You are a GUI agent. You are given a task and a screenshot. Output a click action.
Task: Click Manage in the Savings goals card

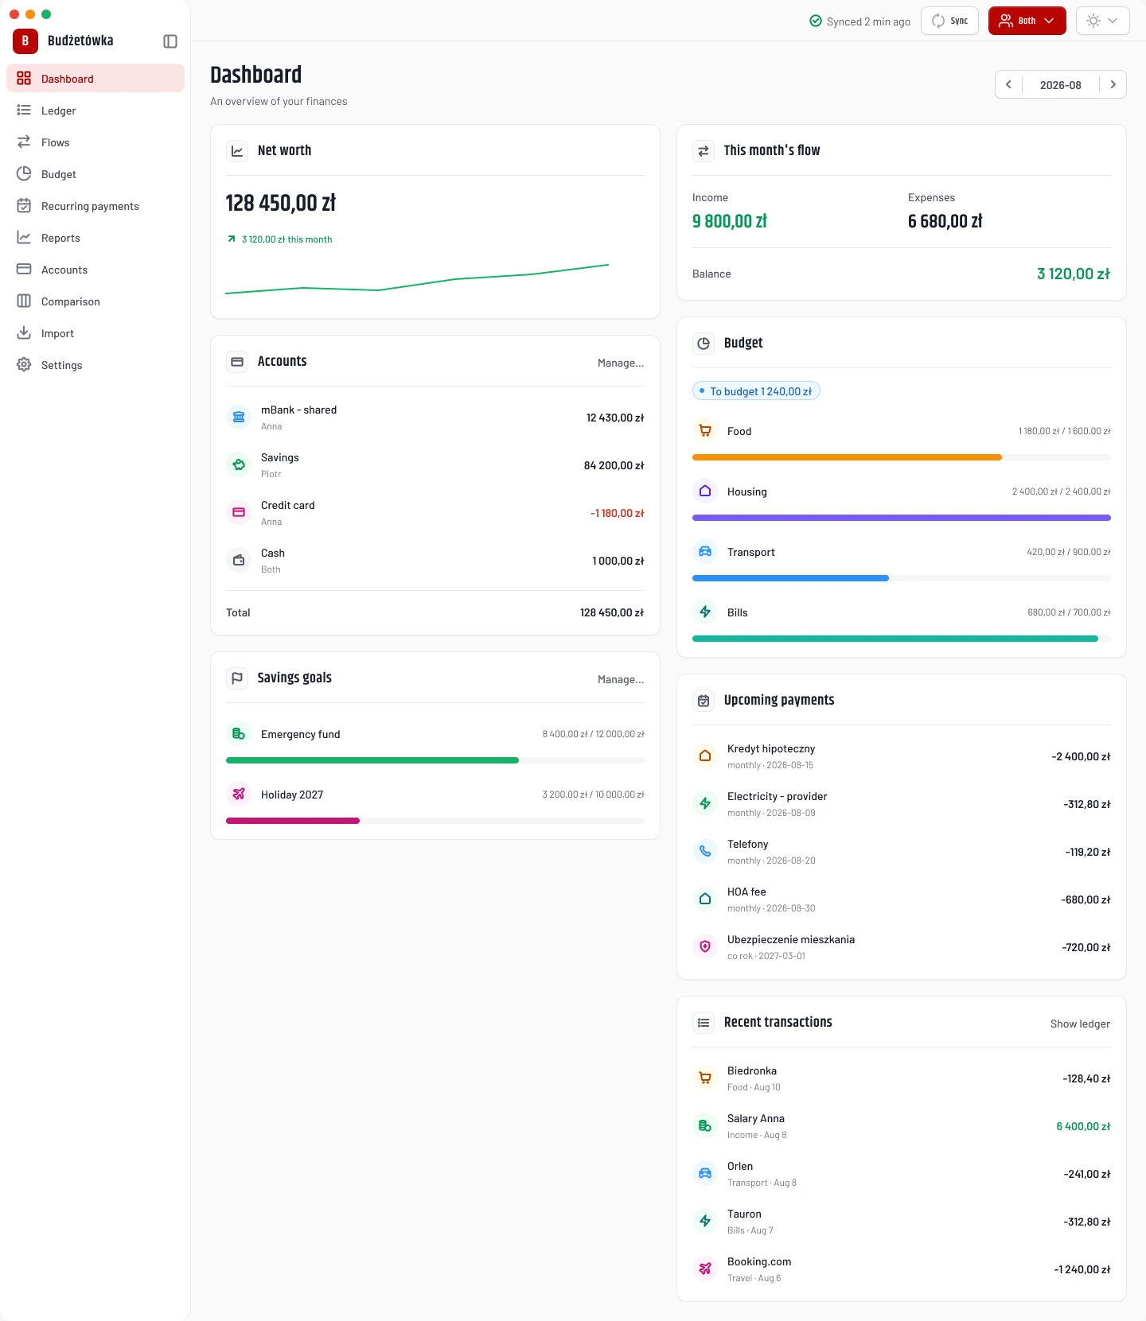(x=621, y=679)
